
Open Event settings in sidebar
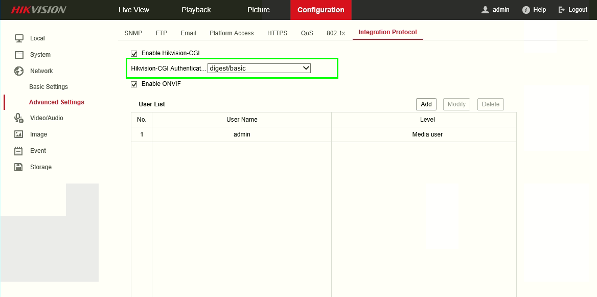tap(38, 151)
